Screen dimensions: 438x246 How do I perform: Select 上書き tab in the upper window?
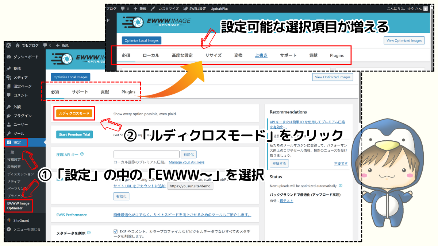(261, 55)
